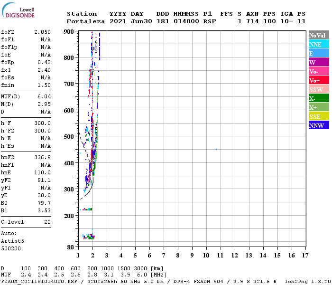Click the Artist5 auto-scaling label

pos(12,241)
